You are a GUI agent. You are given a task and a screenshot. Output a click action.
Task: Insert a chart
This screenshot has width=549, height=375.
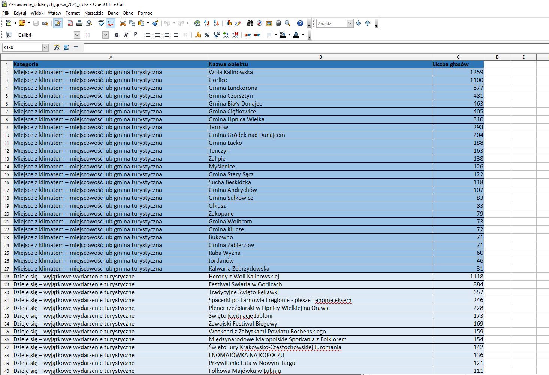click(229, 23)
